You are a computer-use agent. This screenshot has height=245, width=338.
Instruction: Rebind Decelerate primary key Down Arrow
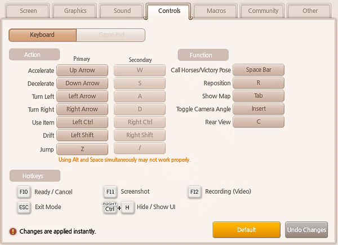(x=82, y=83)
